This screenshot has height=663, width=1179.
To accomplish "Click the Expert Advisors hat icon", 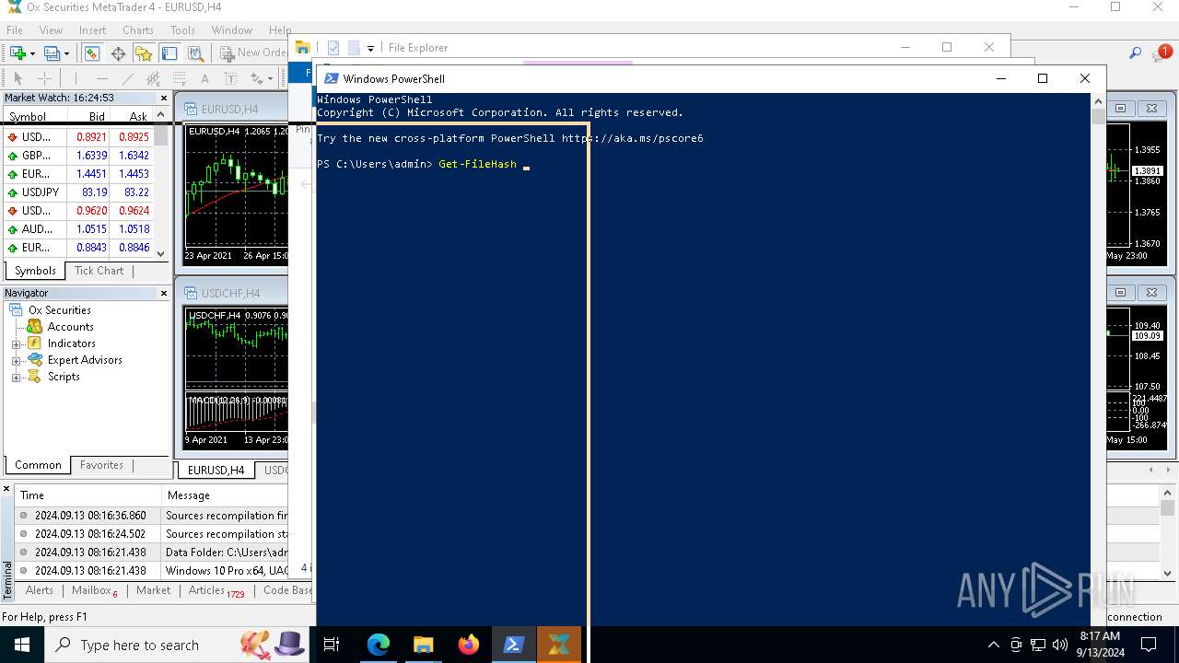I will (35, 360).
